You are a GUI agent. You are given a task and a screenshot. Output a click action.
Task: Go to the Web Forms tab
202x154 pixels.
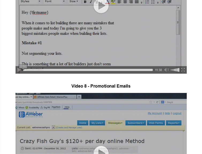coord(156,123)
